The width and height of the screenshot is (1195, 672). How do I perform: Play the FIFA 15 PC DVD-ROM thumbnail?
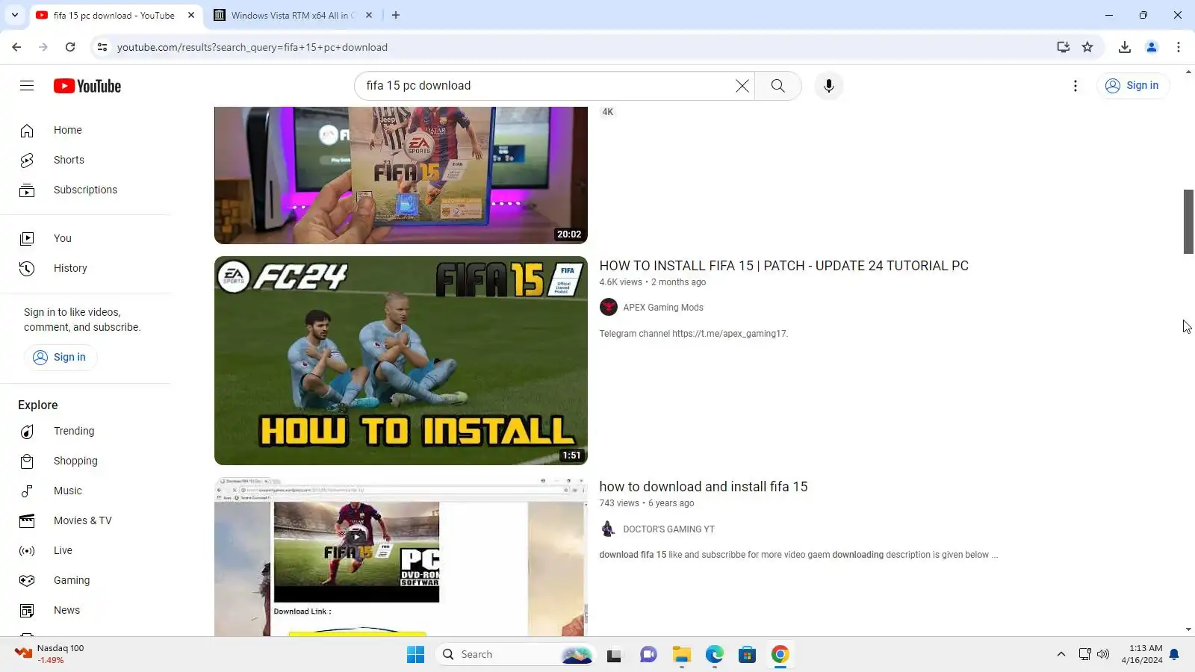point(401,557)
